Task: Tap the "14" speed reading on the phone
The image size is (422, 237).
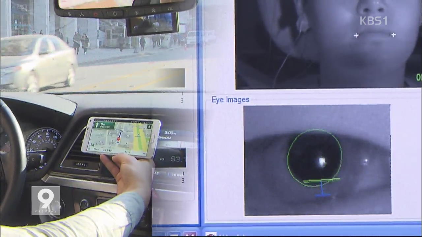Action: coord(92,145)
